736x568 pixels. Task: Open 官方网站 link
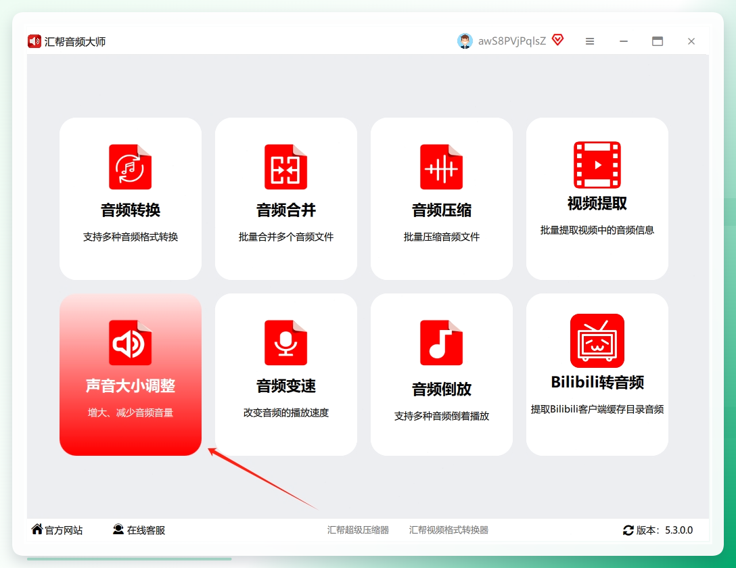click(x=64, y=530)
